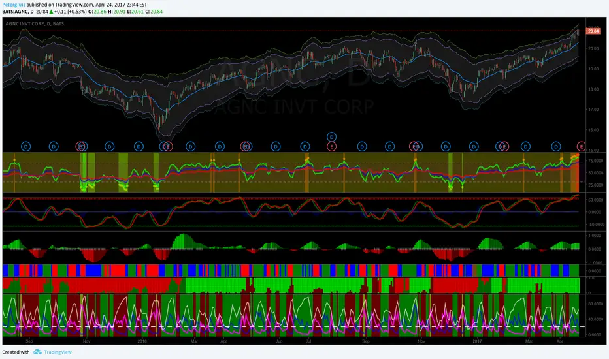The image size is (609, 359).
Task: Click the TradingView cloud logo icon
Action: pyautogui.click(x=37, y=352)
